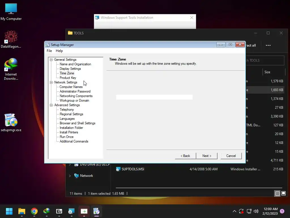Collapse the Network Settings tree node
290x218 pixels.
[x=51, y=83]
